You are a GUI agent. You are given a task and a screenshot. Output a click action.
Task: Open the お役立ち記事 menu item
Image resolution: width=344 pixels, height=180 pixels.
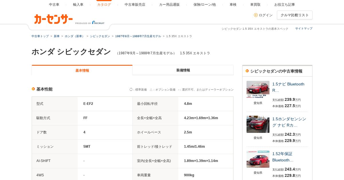(x=285, y=5)
